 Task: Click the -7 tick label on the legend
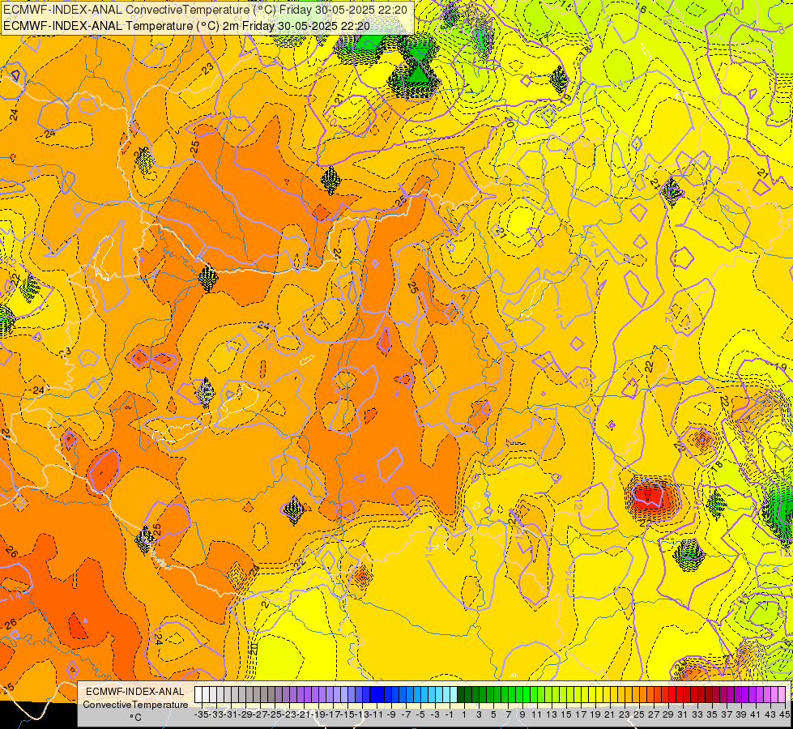point(405,714)
